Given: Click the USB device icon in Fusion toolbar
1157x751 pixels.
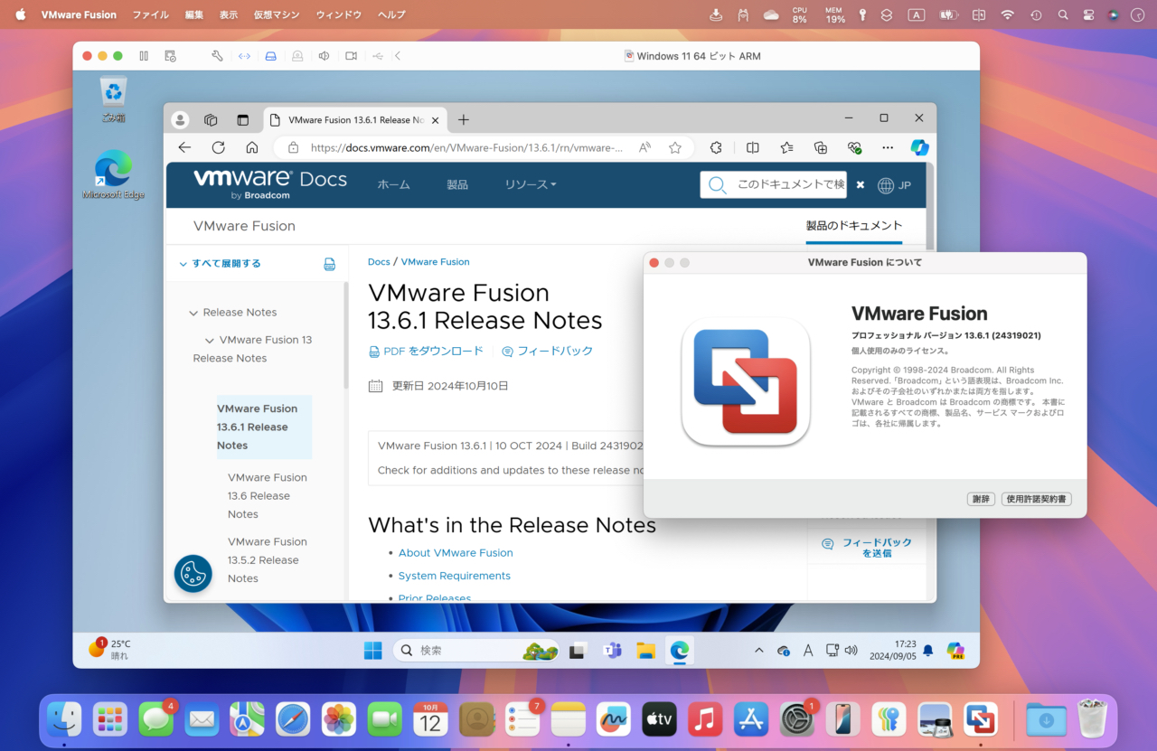Looking at the screenshot, I should (377, 56).
